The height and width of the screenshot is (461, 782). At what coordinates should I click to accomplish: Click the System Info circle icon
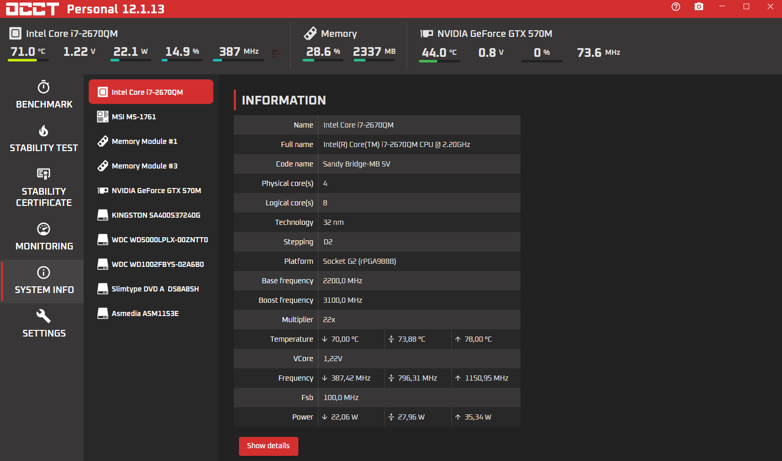pos(44,272)
